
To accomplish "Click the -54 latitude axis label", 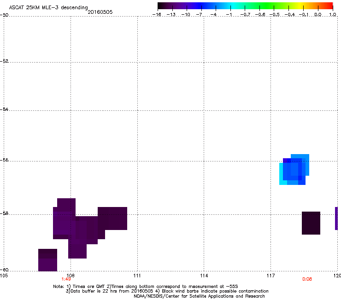I will click(x=4, y=109).
